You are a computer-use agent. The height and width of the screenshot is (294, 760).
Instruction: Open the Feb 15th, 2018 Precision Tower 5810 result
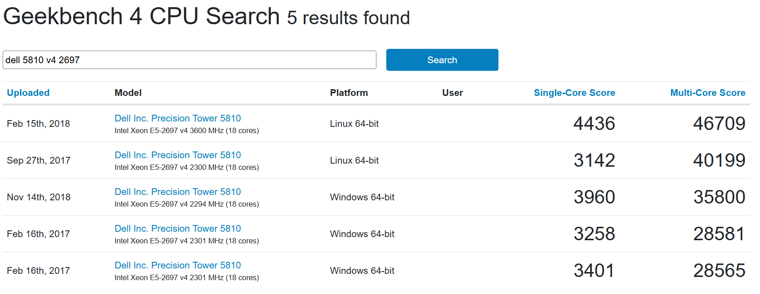pyautogui.click(x=178, y=118)
